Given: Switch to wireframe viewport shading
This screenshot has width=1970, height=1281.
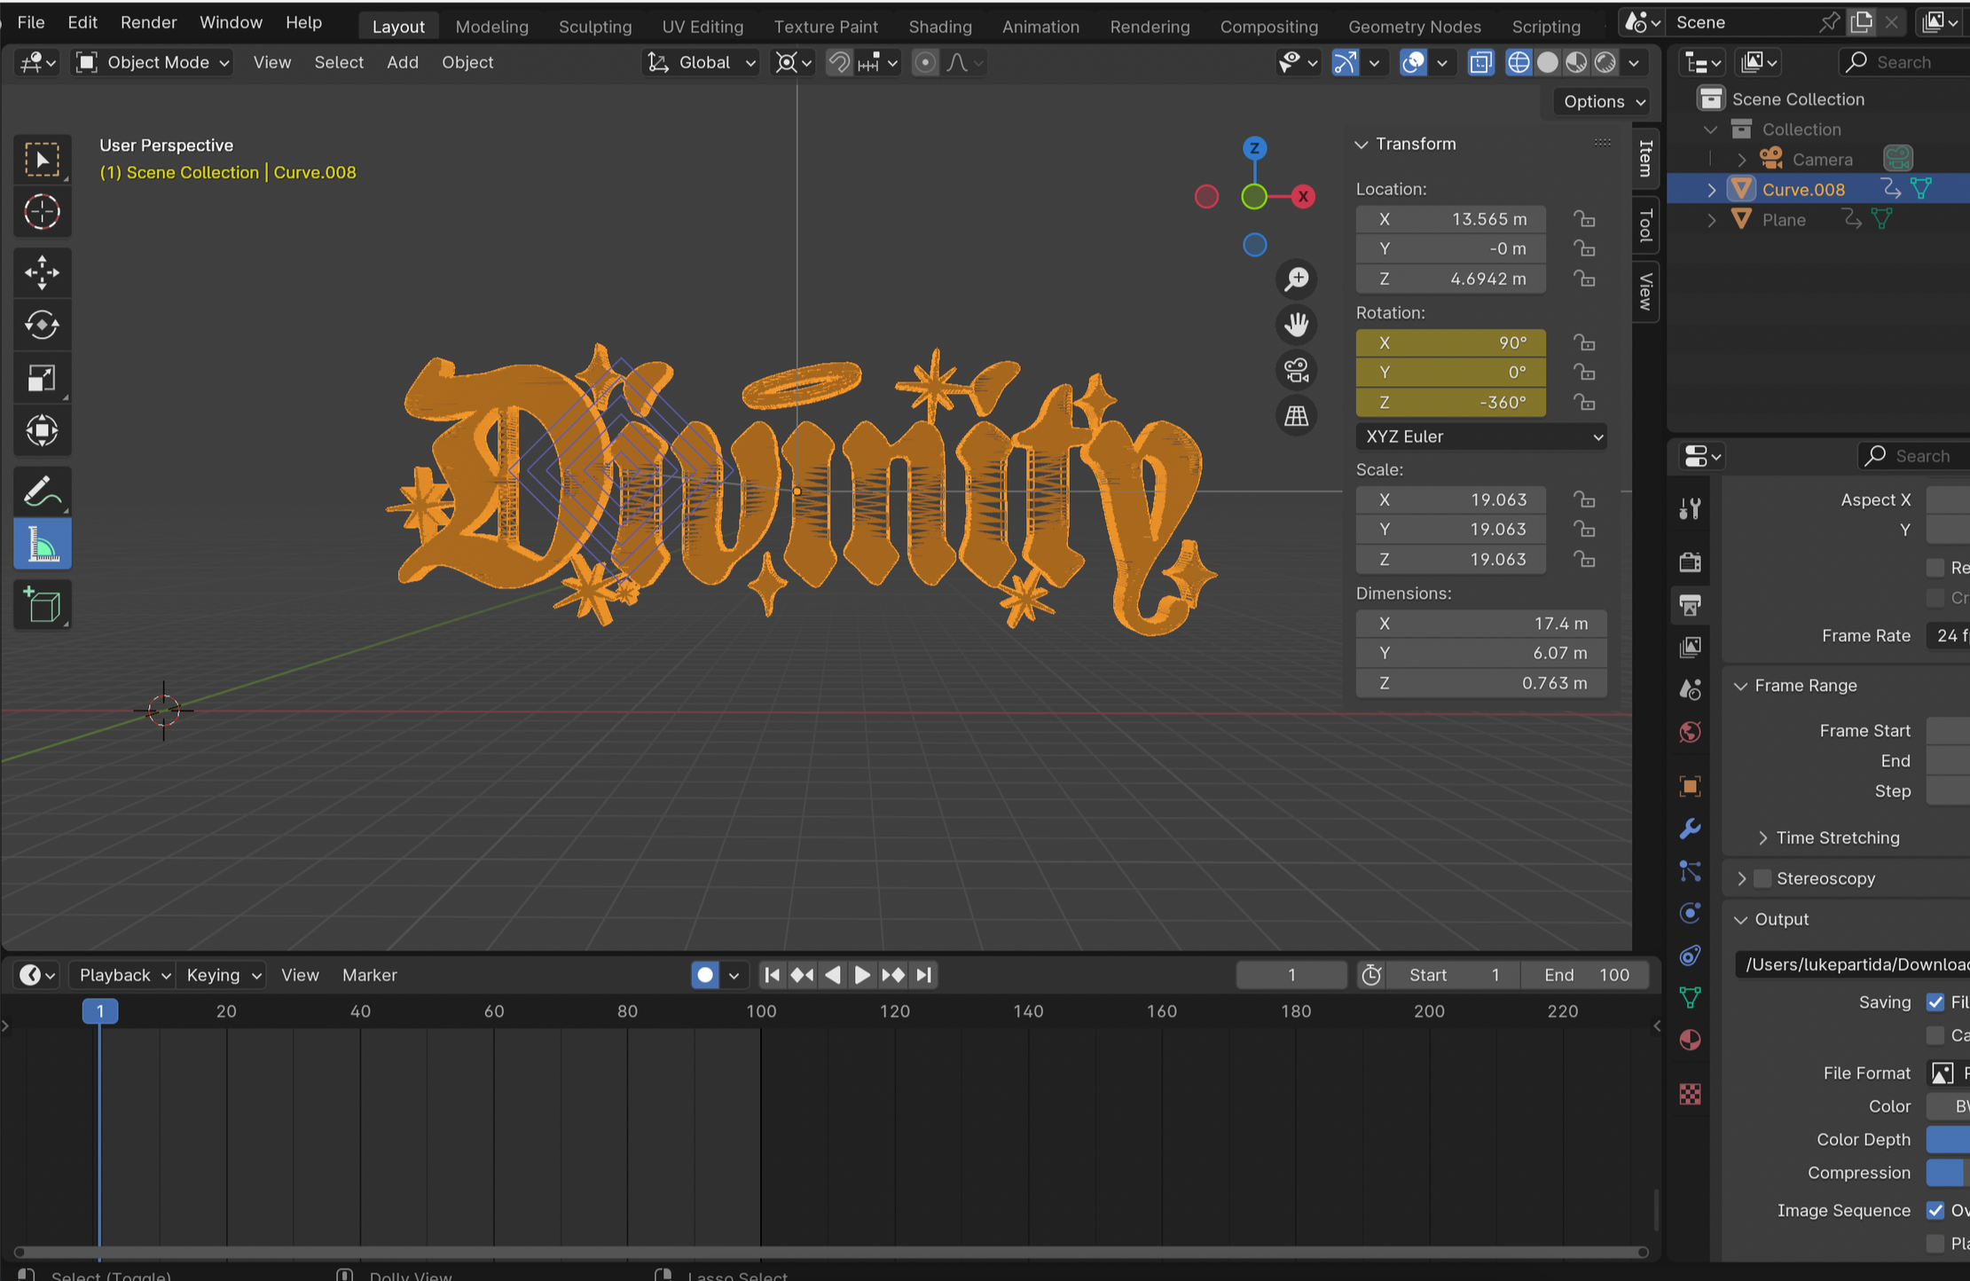Looking at the screenshot, I should click(x=1519, y=62).
